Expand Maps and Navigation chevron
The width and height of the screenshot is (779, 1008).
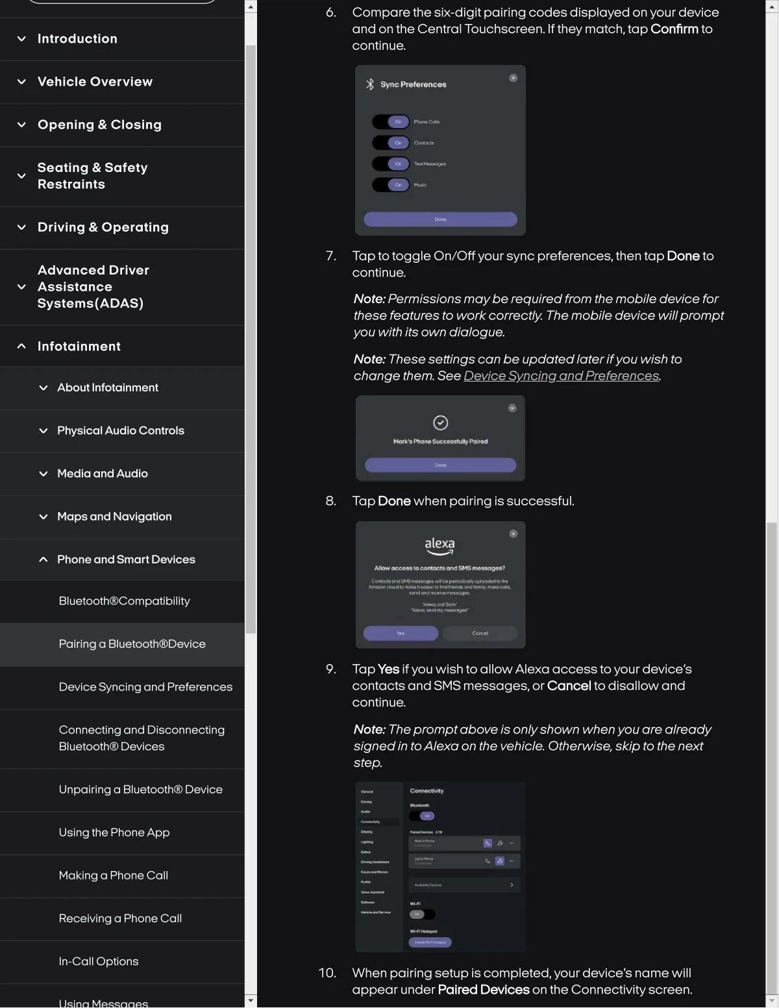pyautogui.click(x=43, y=517)
